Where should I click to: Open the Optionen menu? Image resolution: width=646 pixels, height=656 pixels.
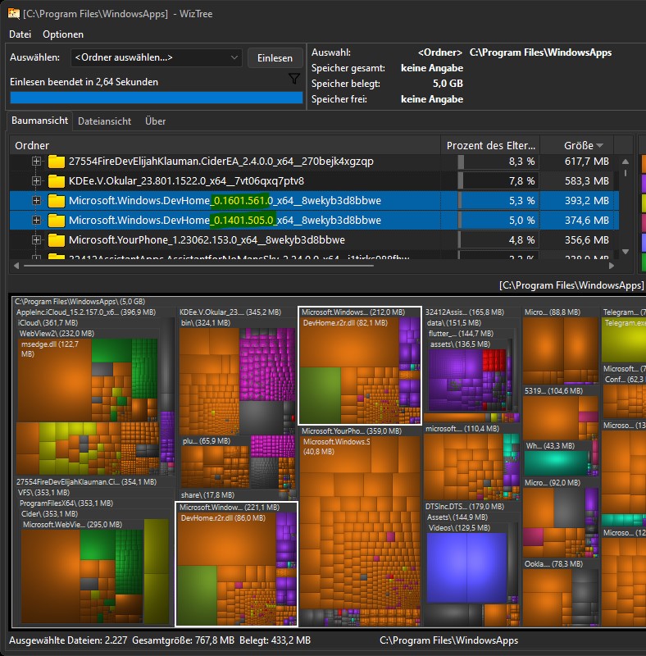point(63,34)
